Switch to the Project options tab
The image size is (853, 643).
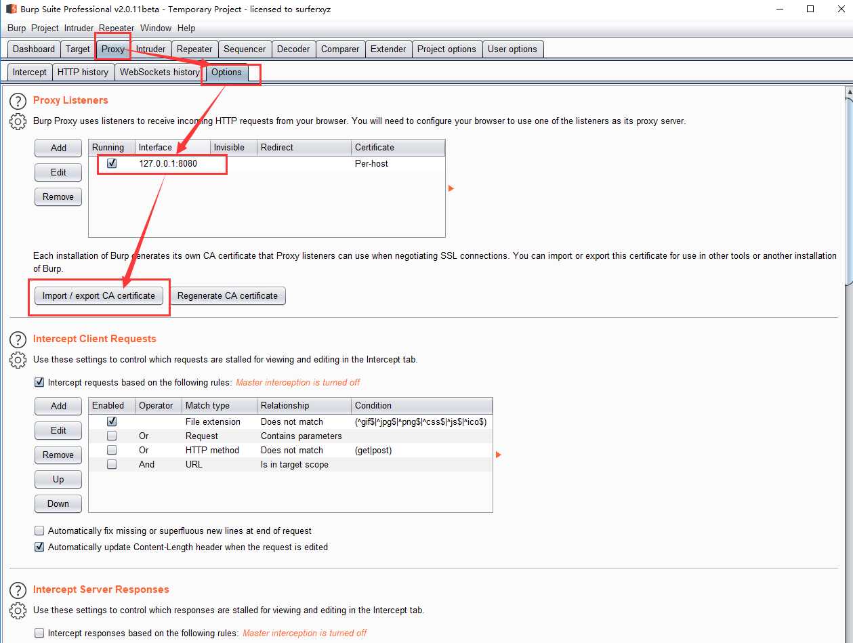[x=446, y=49]
